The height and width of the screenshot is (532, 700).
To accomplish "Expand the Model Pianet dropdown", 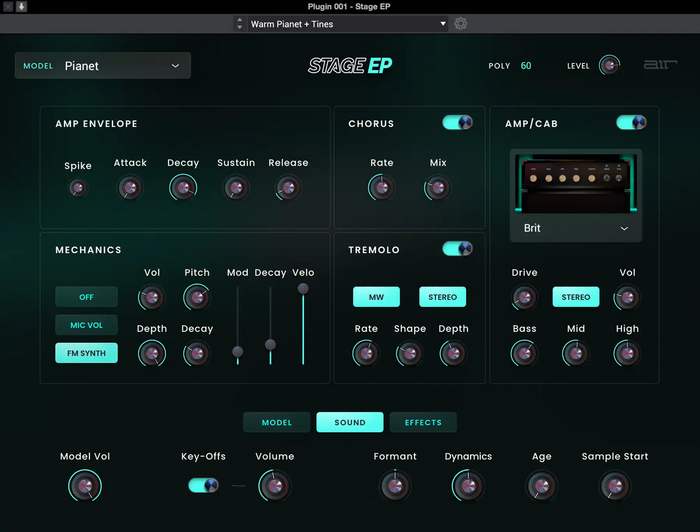I will pos(103,66).
